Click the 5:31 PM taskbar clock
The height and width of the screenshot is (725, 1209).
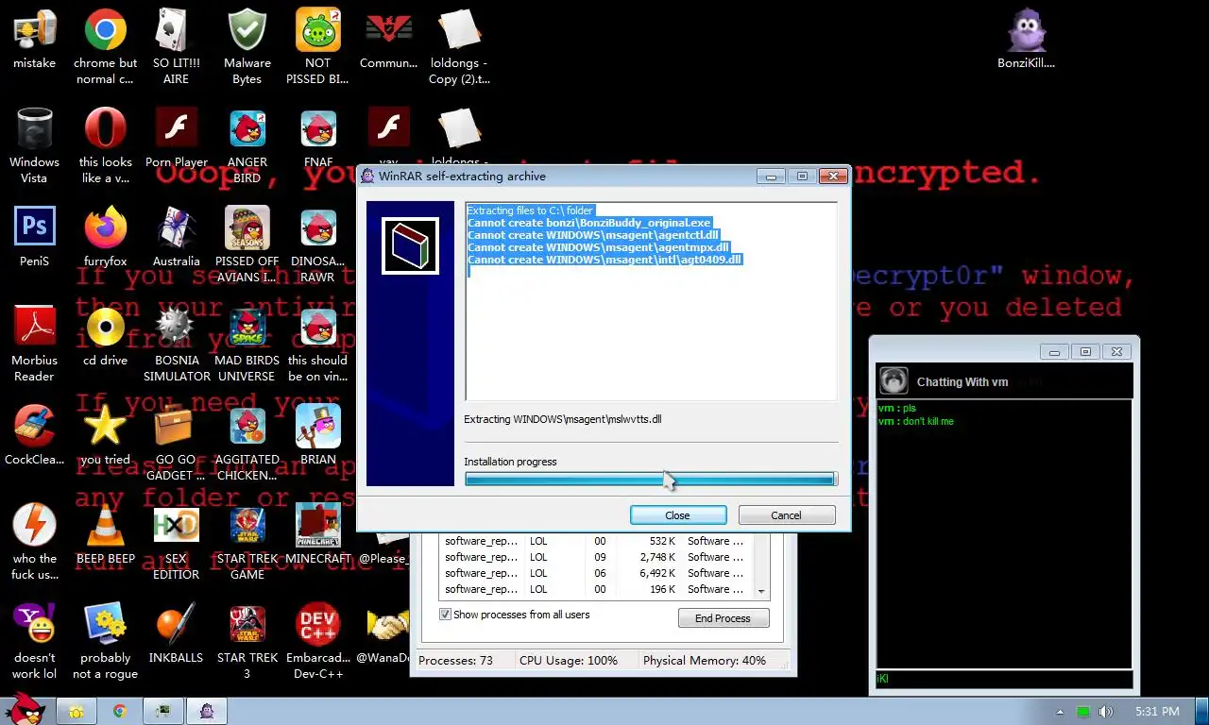(x=1156, y=712)
